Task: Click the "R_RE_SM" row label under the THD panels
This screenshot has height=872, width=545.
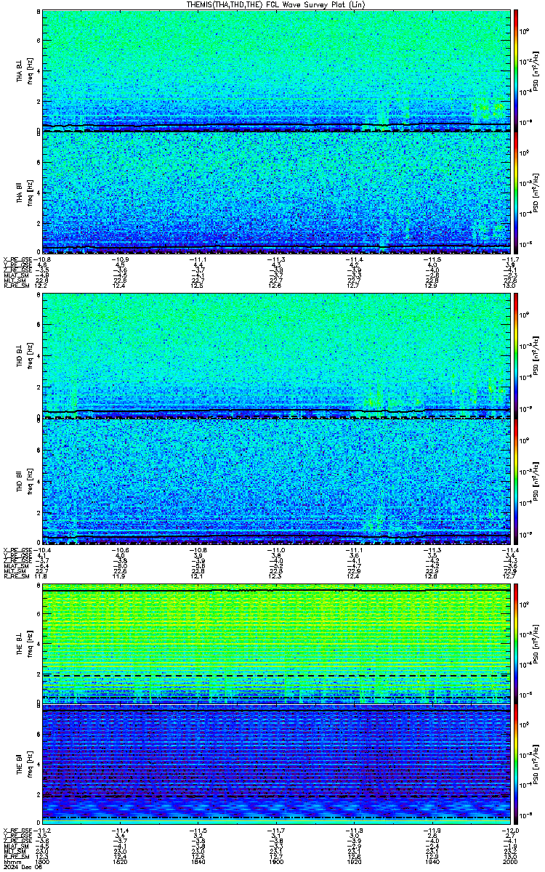Action: 15,575
